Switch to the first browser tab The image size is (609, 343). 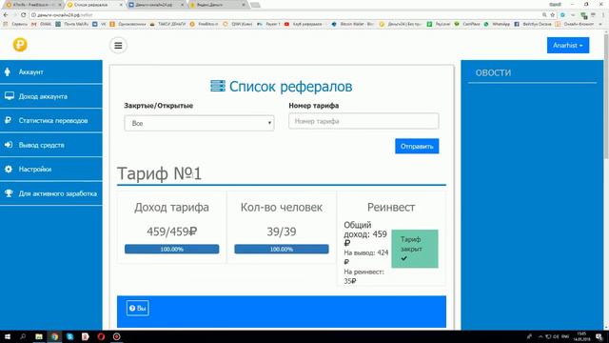[33, 5]
